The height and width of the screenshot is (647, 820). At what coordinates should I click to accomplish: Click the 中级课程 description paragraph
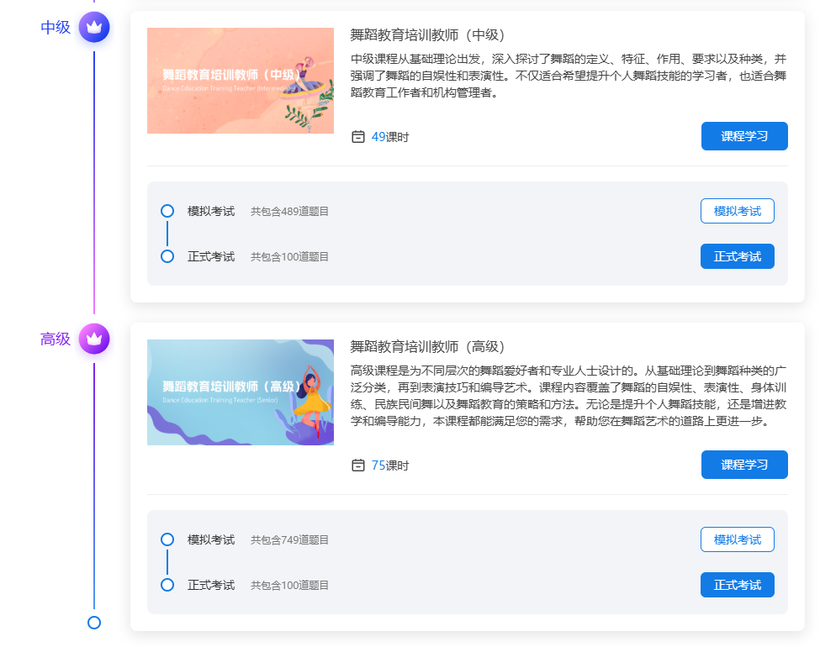pos(569,76)
